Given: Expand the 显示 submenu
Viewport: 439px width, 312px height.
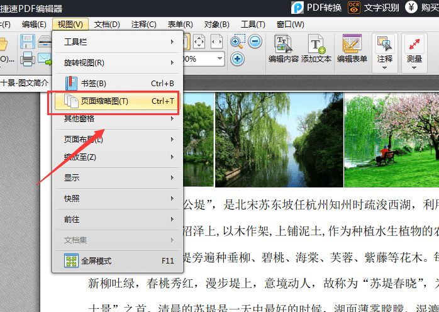Looking at the screenshot, I should pos(118,178).
